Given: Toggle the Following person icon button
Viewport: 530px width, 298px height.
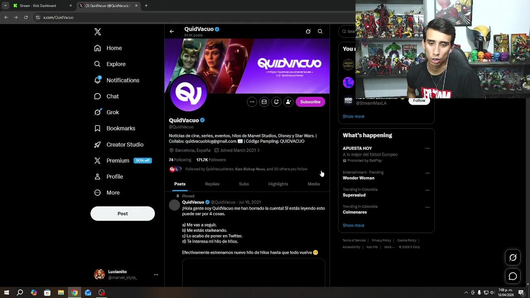Looking at the screenshot, I should [x=288, y=102].
